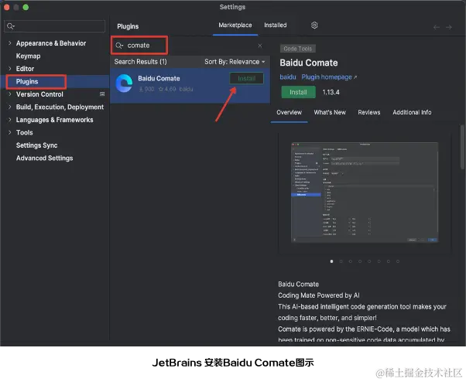Switch to the Installed tab
The height and width of the screenshot is (382, 466).
pyautogui.click(x=276, y=26)
